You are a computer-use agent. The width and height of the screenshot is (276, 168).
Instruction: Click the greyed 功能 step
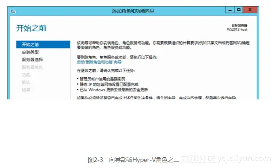(x=26, y=75)
